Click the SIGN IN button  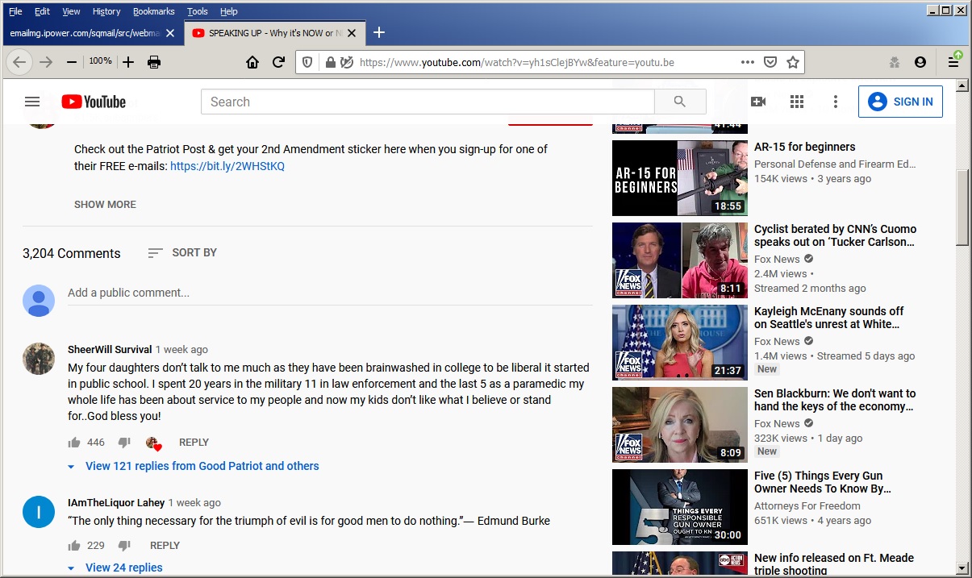pos(900,102)
